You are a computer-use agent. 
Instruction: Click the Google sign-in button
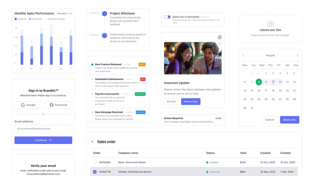(28, 105)
